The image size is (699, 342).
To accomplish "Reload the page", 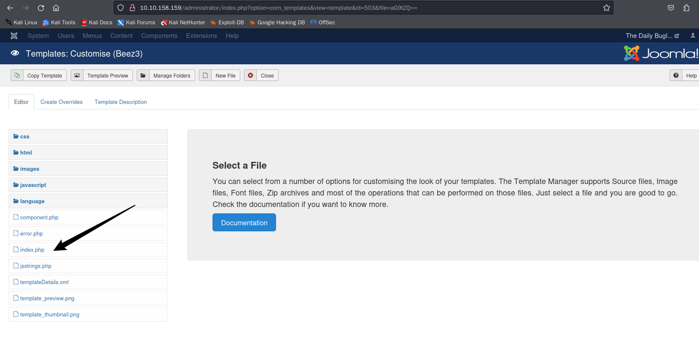I will tap(41, 8).
